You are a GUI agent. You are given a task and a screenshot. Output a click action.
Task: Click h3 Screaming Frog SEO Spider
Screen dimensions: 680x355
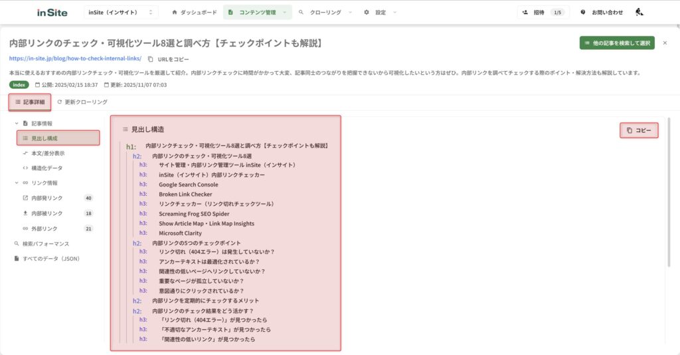coord(194,214)
